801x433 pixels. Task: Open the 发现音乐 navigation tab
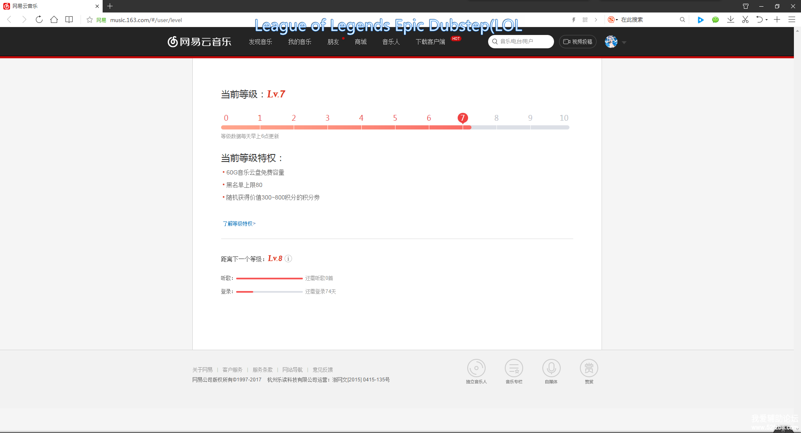(260, 42)
